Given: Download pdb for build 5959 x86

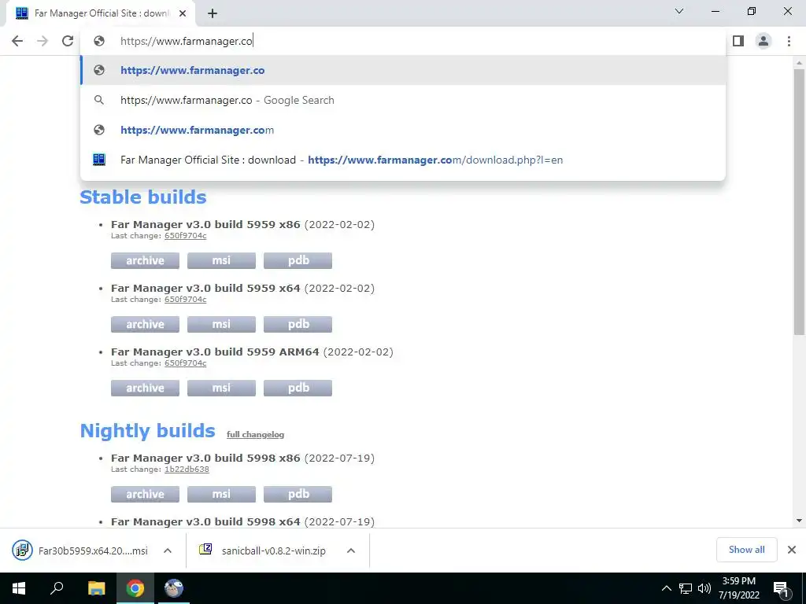Looking at the screenshot, I should point(298,260).
